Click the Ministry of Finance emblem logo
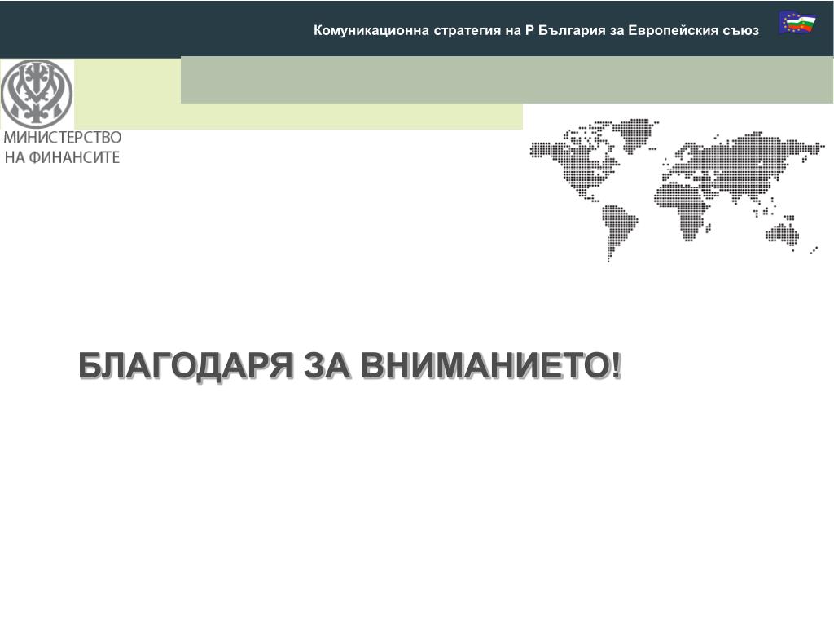Screen dimensions: 834x626 [37, 94]
